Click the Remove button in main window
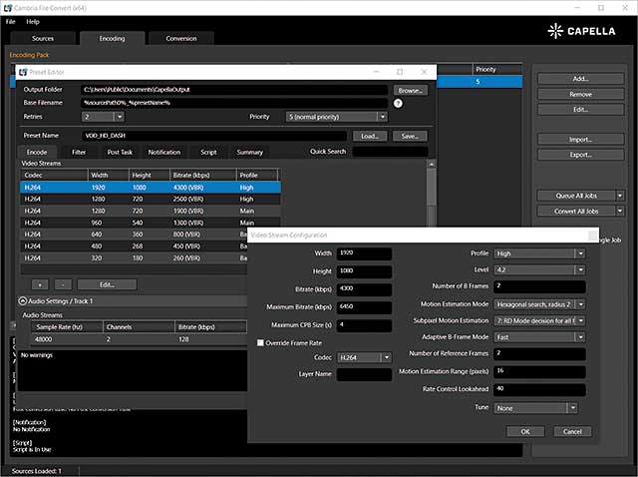Image resolution: width=638 pixels, height=477 pixels. [580, 94]
